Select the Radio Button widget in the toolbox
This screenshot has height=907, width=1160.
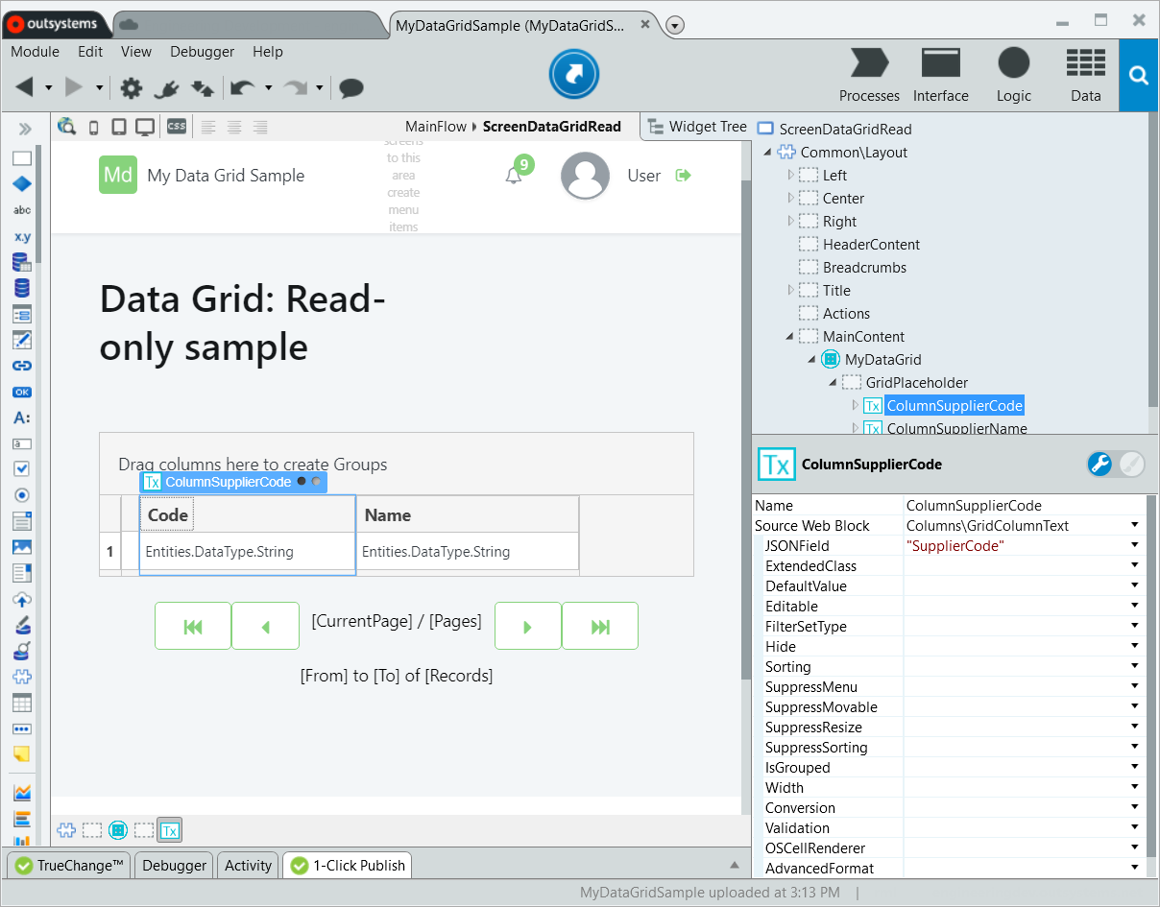coord(21,494)
